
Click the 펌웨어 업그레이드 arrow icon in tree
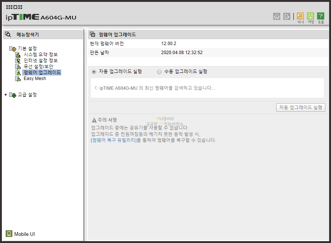(18, 73)
